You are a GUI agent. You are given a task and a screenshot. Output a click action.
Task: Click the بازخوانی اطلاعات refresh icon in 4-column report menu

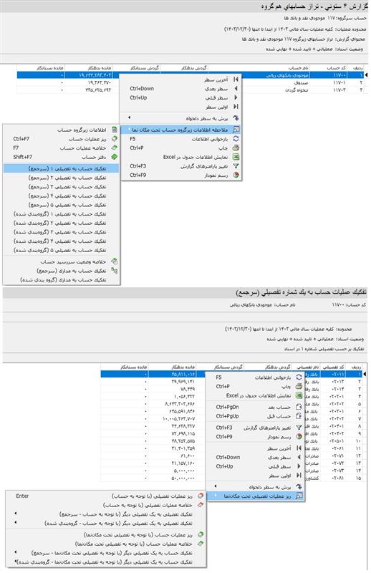click(236, 139)
